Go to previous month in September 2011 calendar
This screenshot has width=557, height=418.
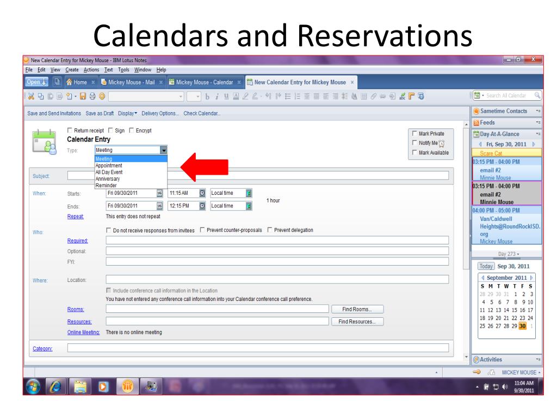pos(483,278)
